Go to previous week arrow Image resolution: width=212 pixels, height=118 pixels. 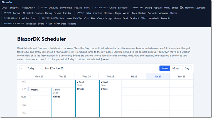tap(22, 68)
